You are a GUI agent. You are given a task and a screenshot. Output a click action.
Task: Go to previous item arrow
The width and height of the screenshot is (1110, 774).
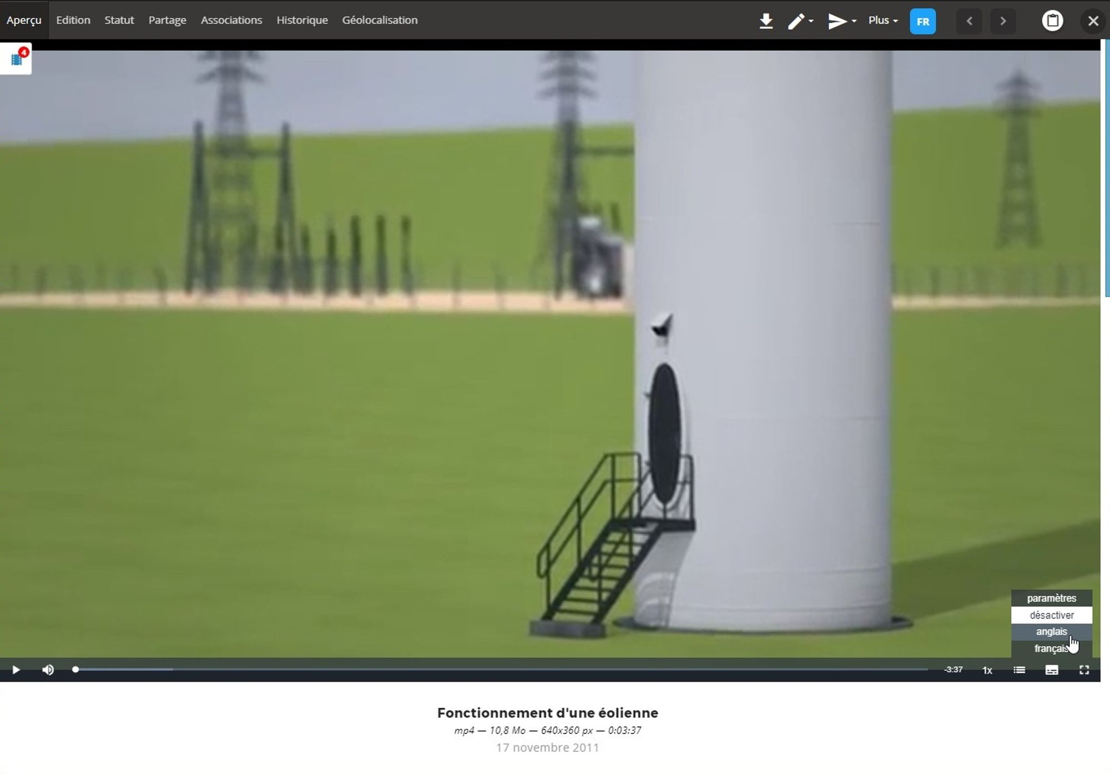[x=970, y=21]
